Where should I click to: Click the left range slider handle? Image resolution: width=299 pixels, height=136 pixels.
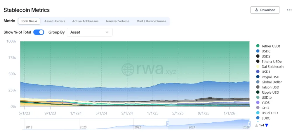coord(168,124)
